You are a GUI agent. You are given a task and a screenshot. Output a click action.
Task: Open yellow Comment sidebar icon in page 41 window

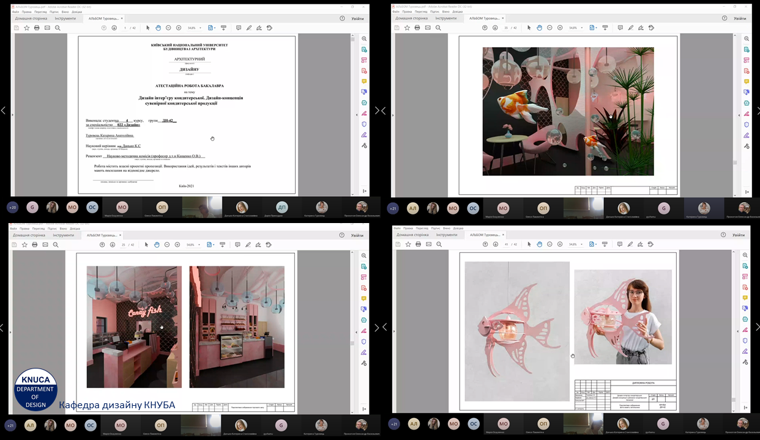(x=747, y=298)
